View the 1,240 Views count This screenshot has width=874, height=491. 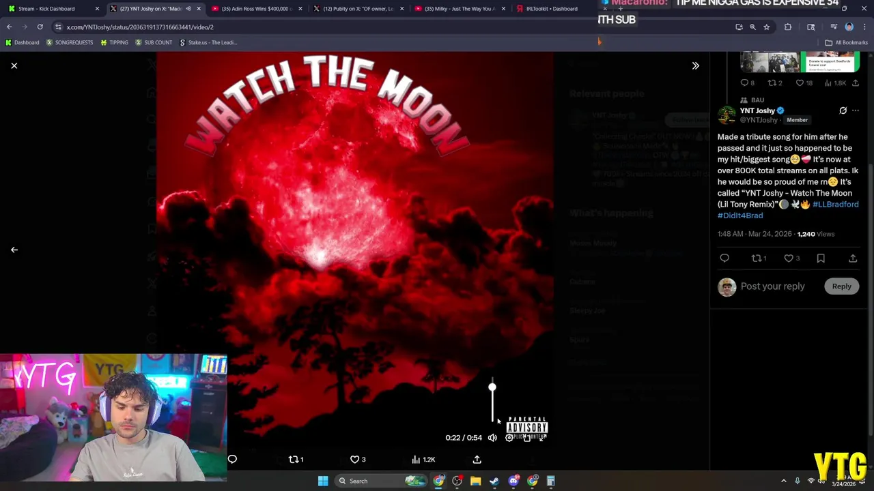[815, 234]
